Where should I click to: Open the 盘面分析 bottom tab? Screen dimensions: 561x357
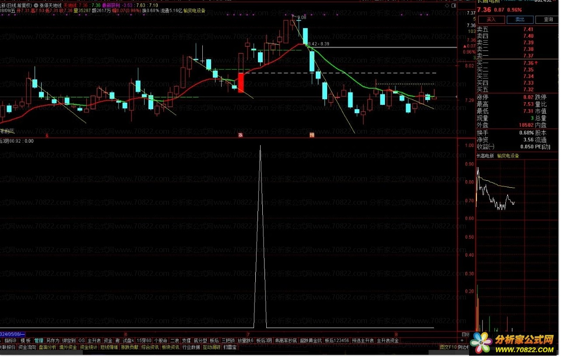47,347
